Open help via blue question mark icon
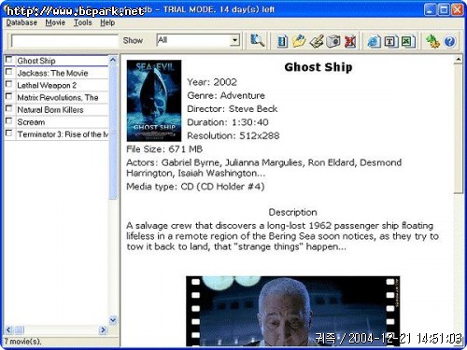Screen dimensions: 467x350 click(x=449, y=41)
